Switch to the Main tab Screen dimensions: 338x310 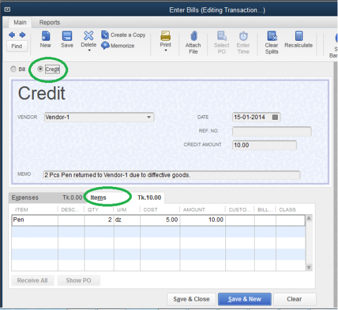(20, 23)
